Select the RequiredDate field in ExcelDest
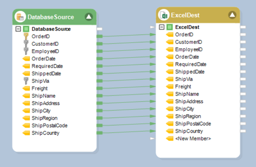 pos(191,64)
